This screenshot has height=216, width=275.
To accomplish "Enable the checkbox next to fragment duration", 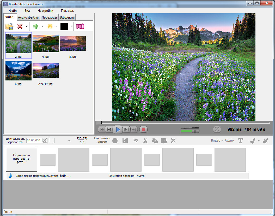I will pyautogui.click(x=52, y=140).
